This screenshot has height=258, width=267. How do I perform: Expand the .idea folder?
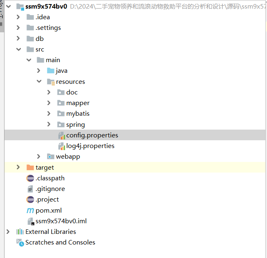(x=18, y=17)
